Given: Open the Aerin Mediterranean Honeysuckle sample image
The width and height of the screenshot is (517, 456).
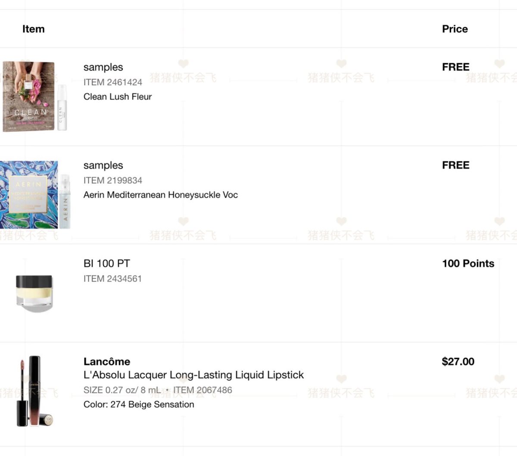Looking at the screenshot, I should coord(35,195).
